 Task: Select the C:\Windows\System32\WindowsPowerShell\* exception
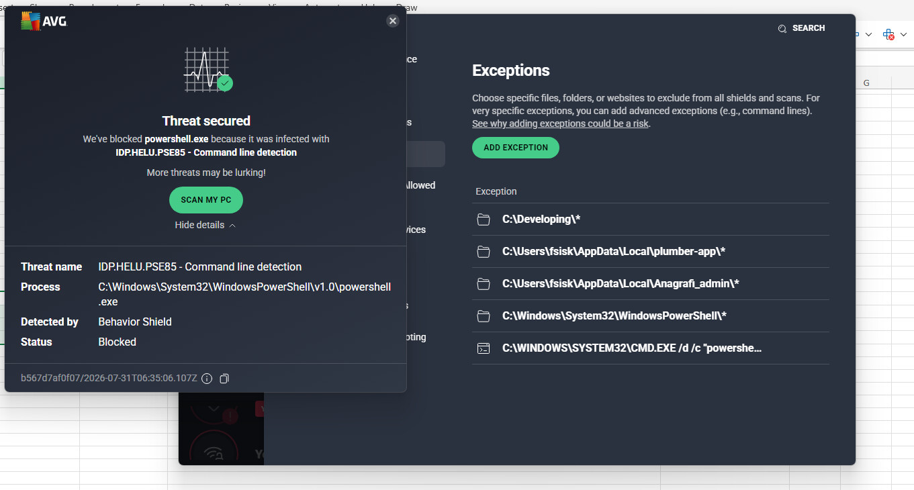tap(614, 316)
